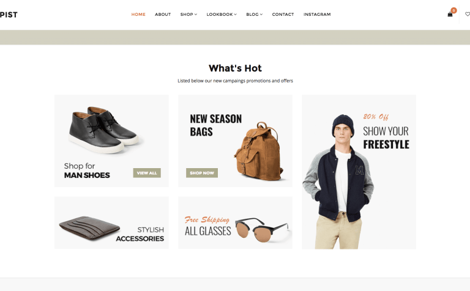Open the ABOUT page
This screenshot has height=291, width=470.
click(x=163, y=15)
